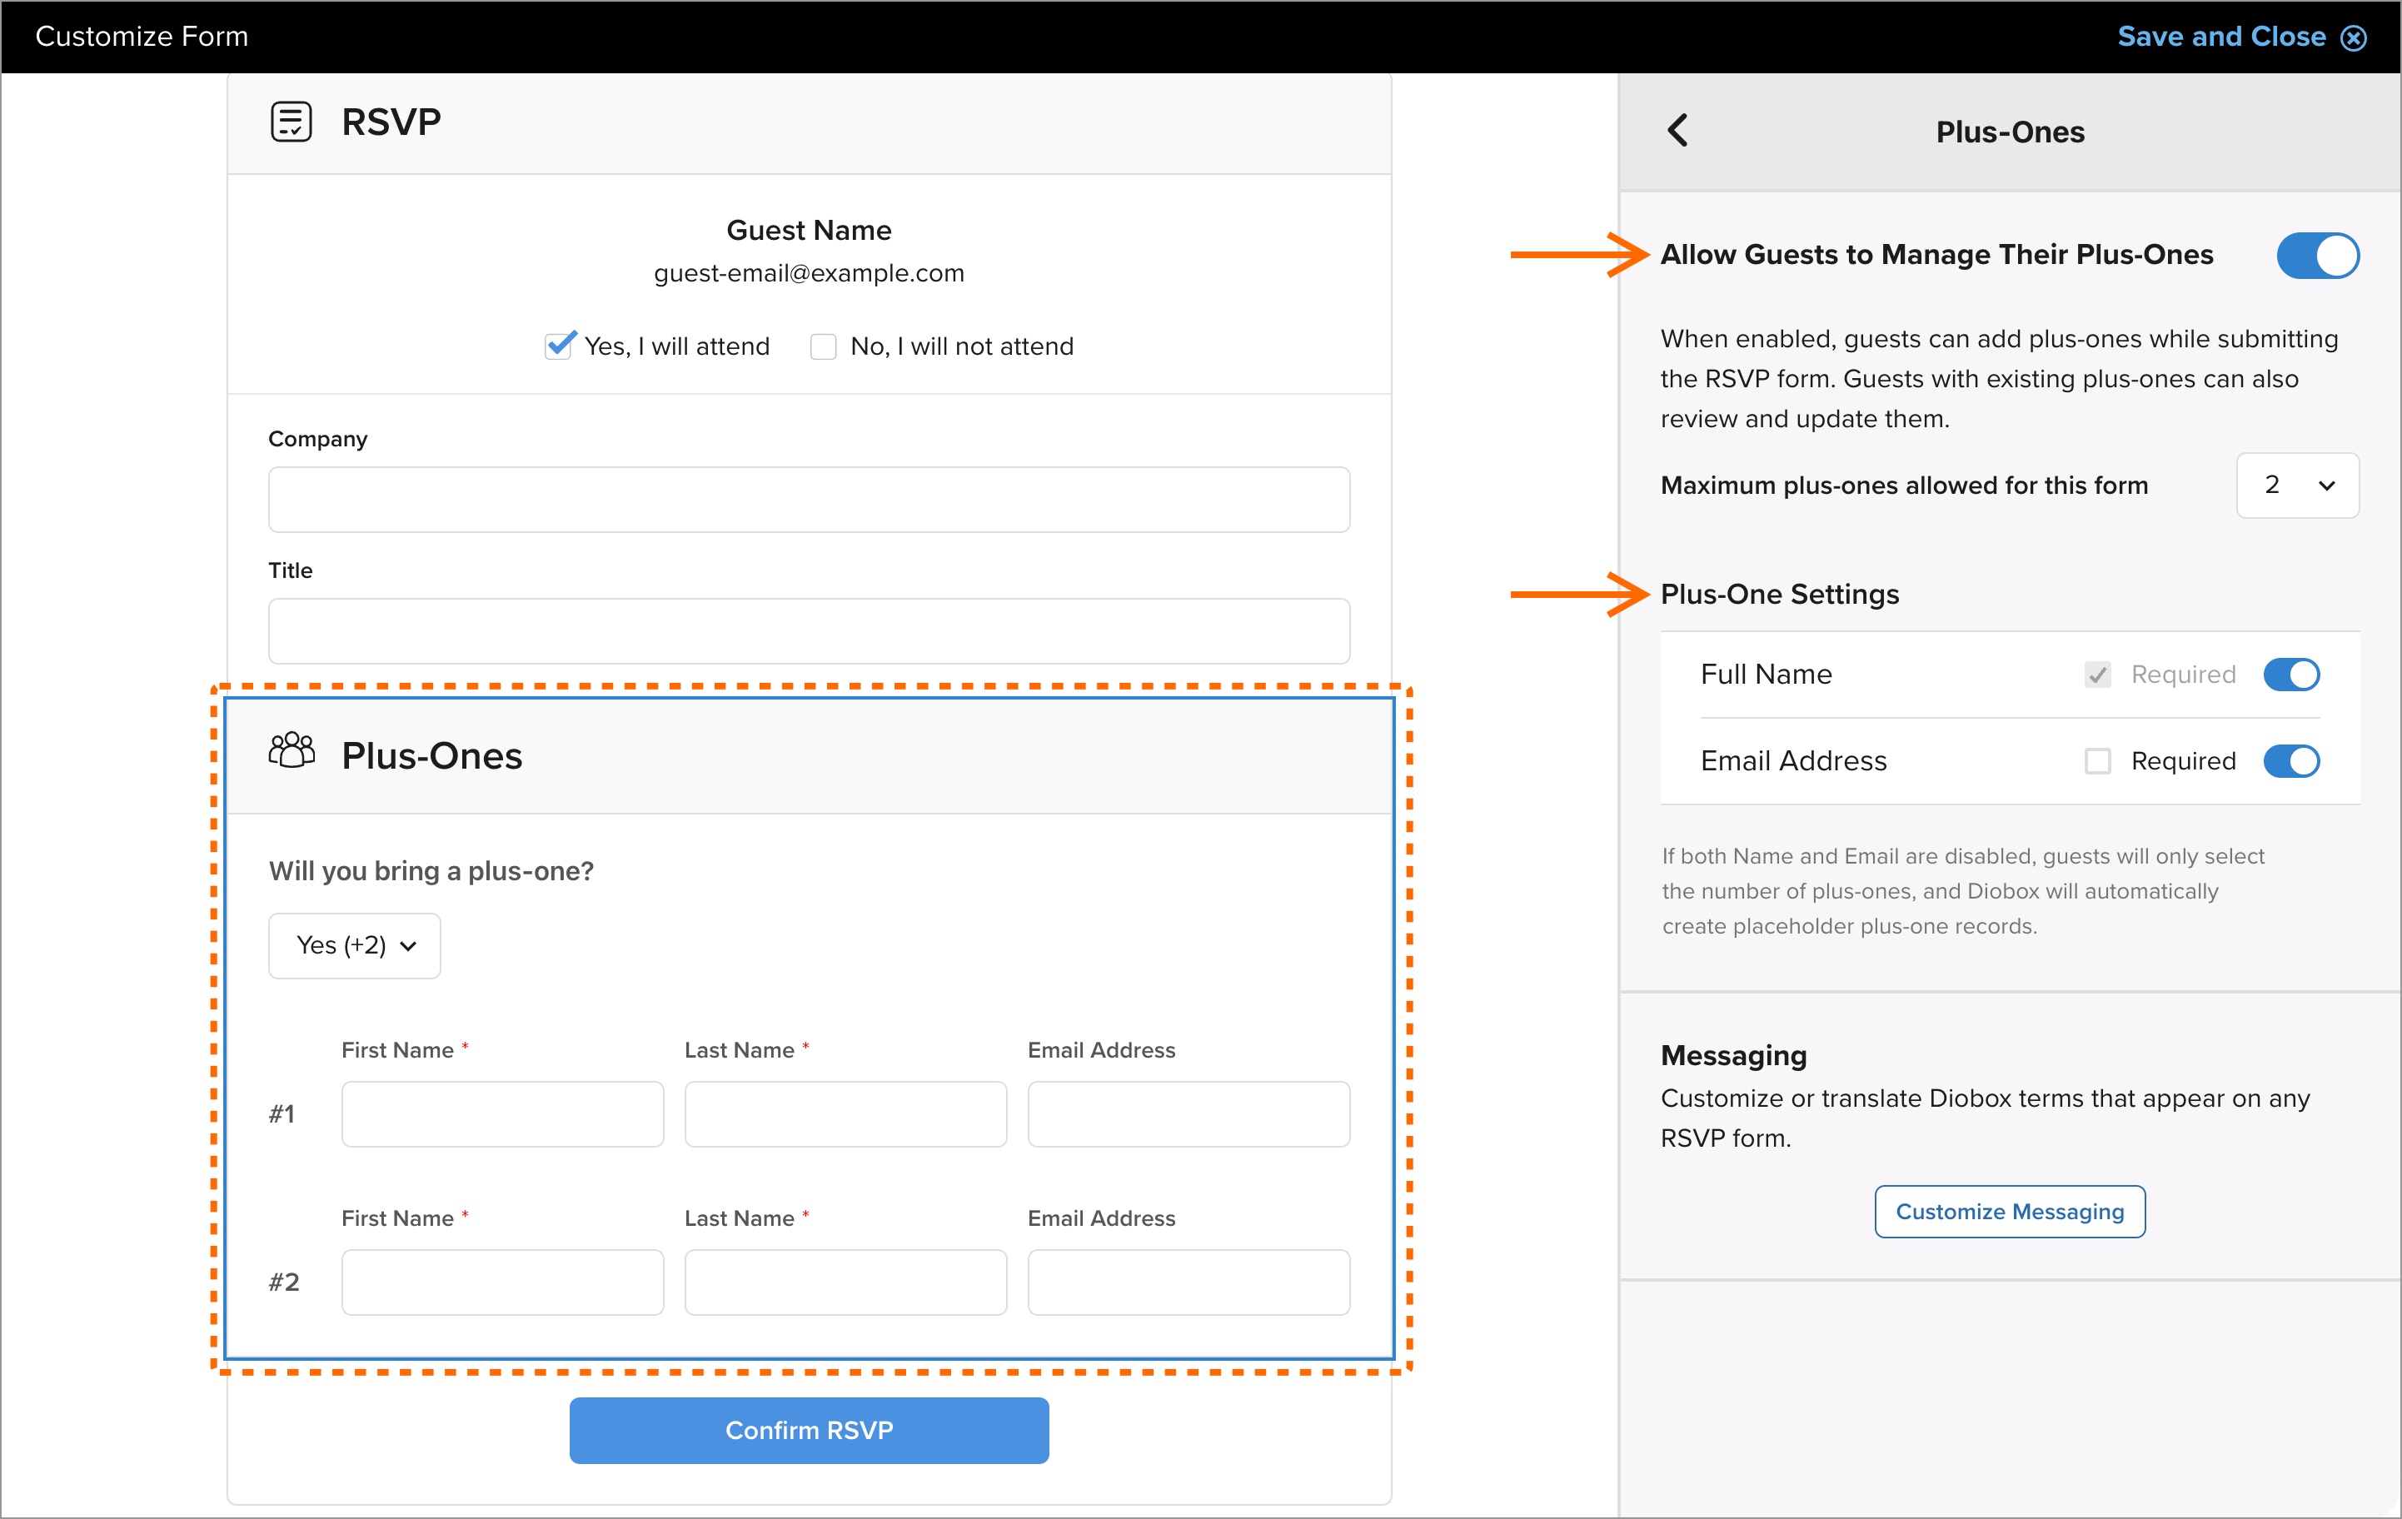Click guest-email@example.com text
This screenshot has width=2402, height=1519.
(x=809, y=273)
